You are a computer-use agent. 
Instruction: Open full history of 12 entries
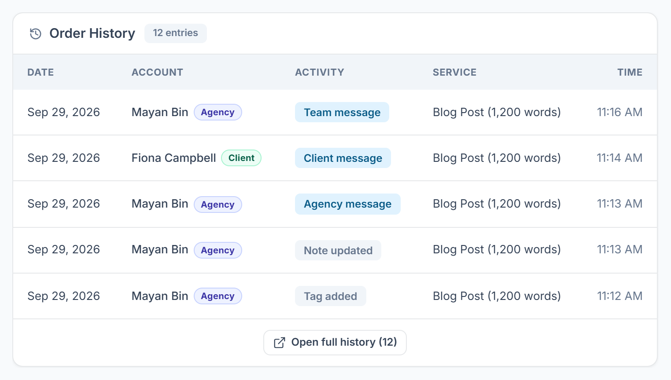pyautogui.click(x=335, y=343)
